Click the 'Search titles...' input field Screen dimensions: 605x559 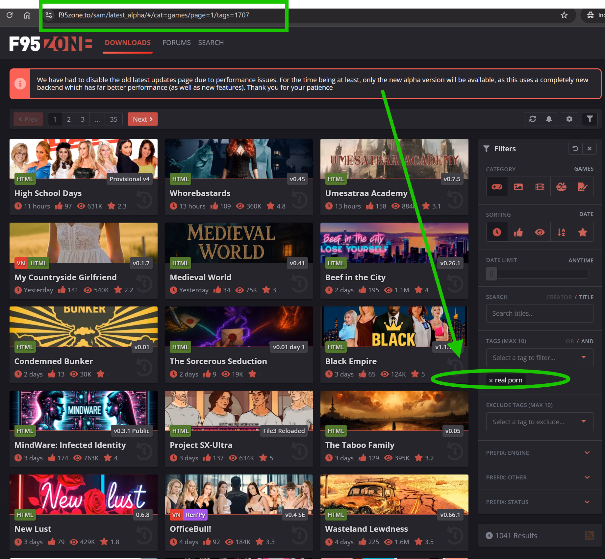pyautogui.click(x=540, y=313)
